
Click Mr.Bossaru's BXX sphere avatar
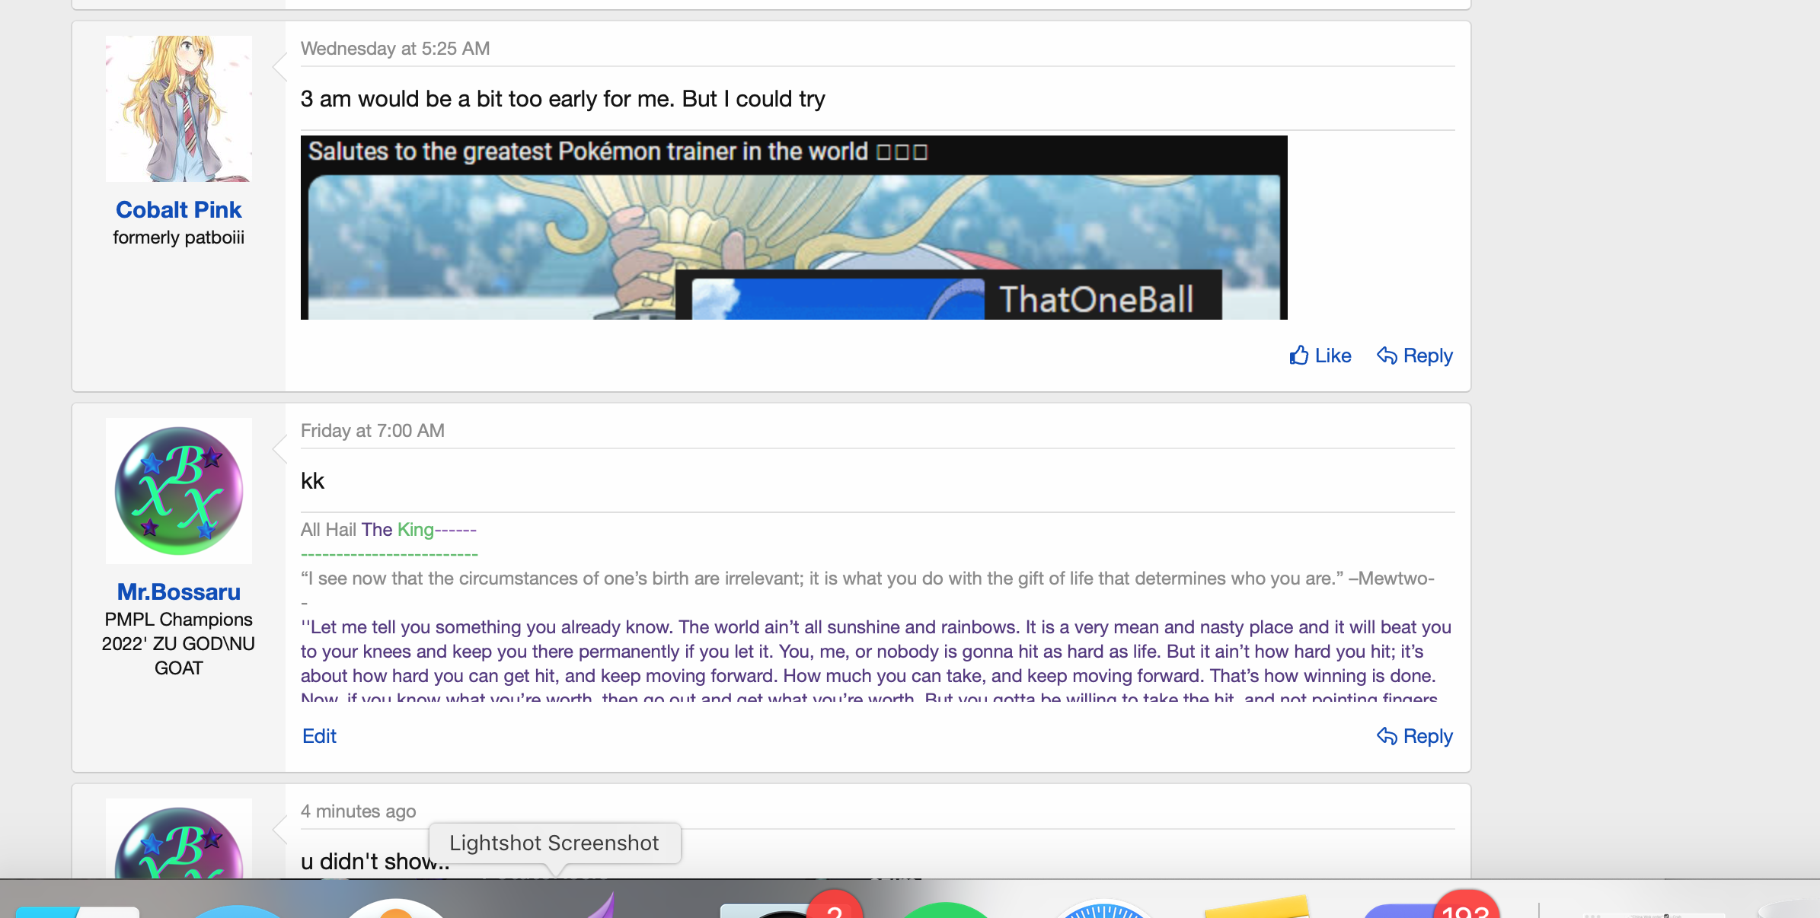pyautogui.click(x=179, y=491)
